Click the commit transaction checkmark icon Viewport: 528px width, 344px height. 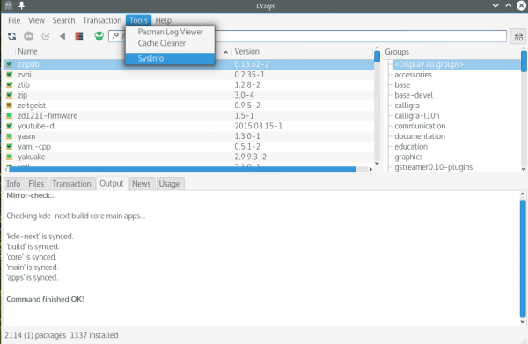click(x=46, y=36)
